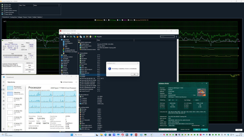Expand the Háttértár tree node
The width and height of the screenshot is (244, 137).
click(x=60, y=64)
